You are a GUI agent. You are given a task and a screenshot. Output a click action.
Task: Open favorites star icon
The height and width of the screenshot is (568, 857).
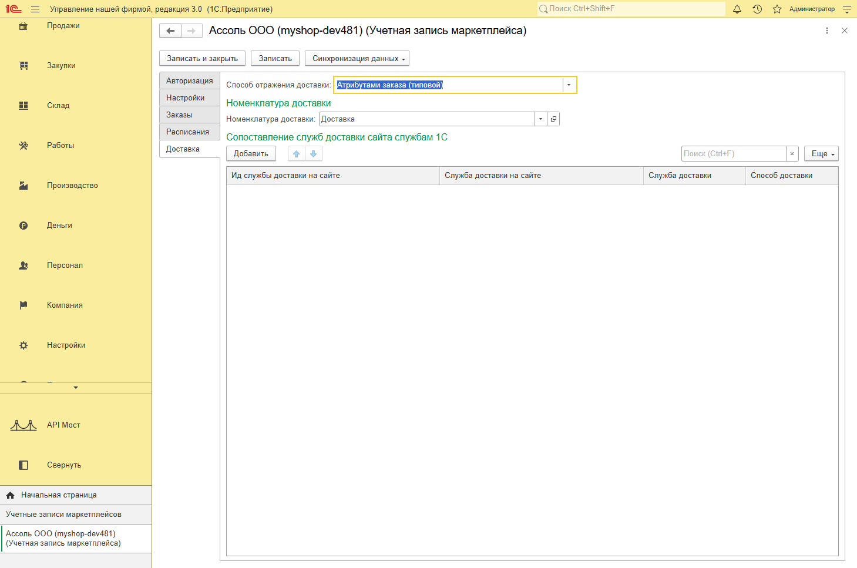(777, 9)
